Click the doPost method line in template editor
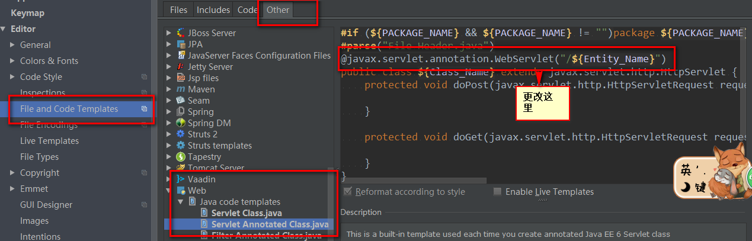 [555, 85]
